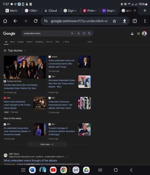
Task: Select the News search filter
Action: [12, 42]
